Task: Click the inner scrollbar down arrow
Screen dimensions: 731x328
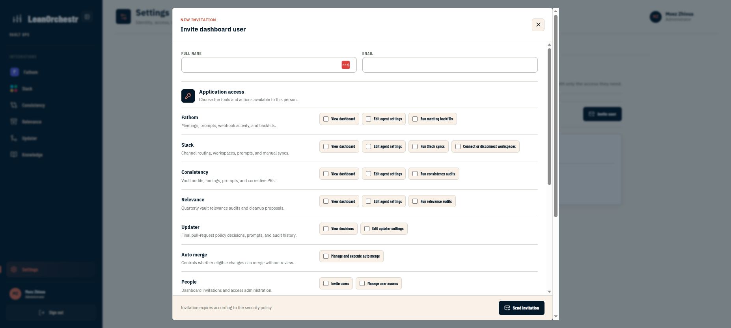Action: click(x=549, y=291)
